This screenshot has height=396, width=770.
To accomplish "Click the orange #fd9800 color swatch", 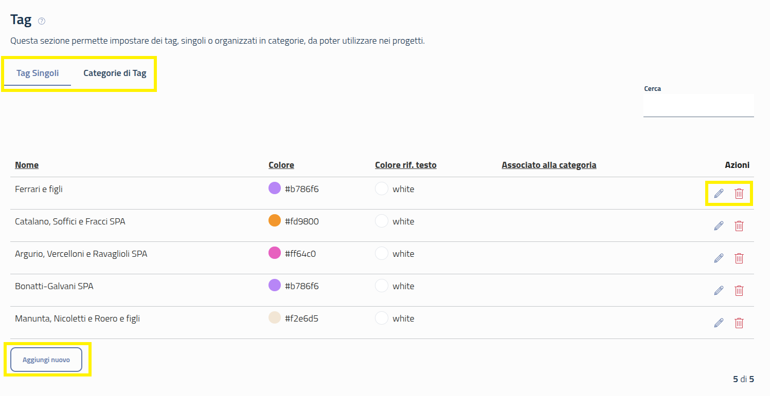I will pyautogui.click(x=275, y=221).
